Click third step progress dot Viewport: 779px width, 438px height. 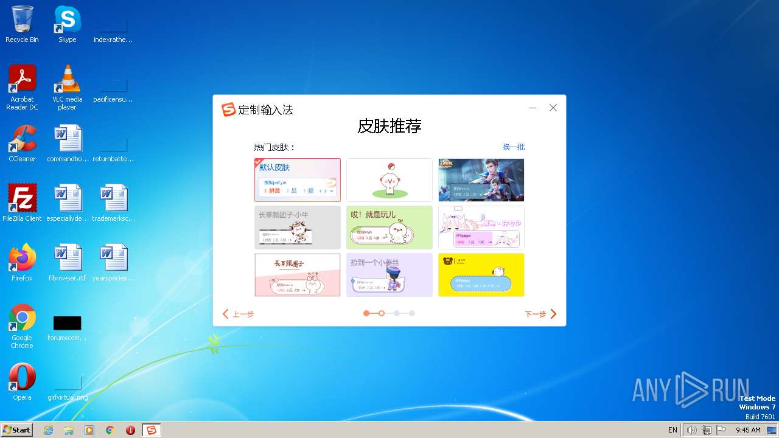point(397,313)
